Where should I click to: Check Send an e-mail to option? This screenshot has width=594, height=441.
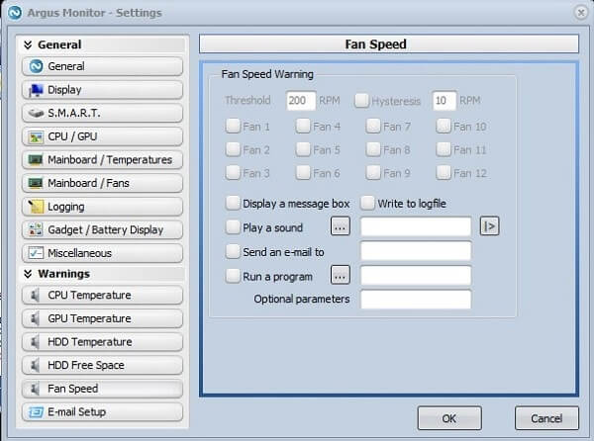click(233, 251)
